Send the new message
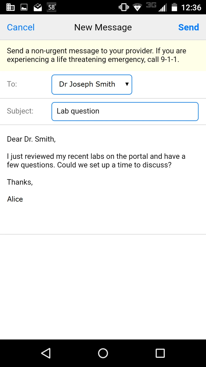The height and width of the screenshot is (367, 206). (188, 27)
